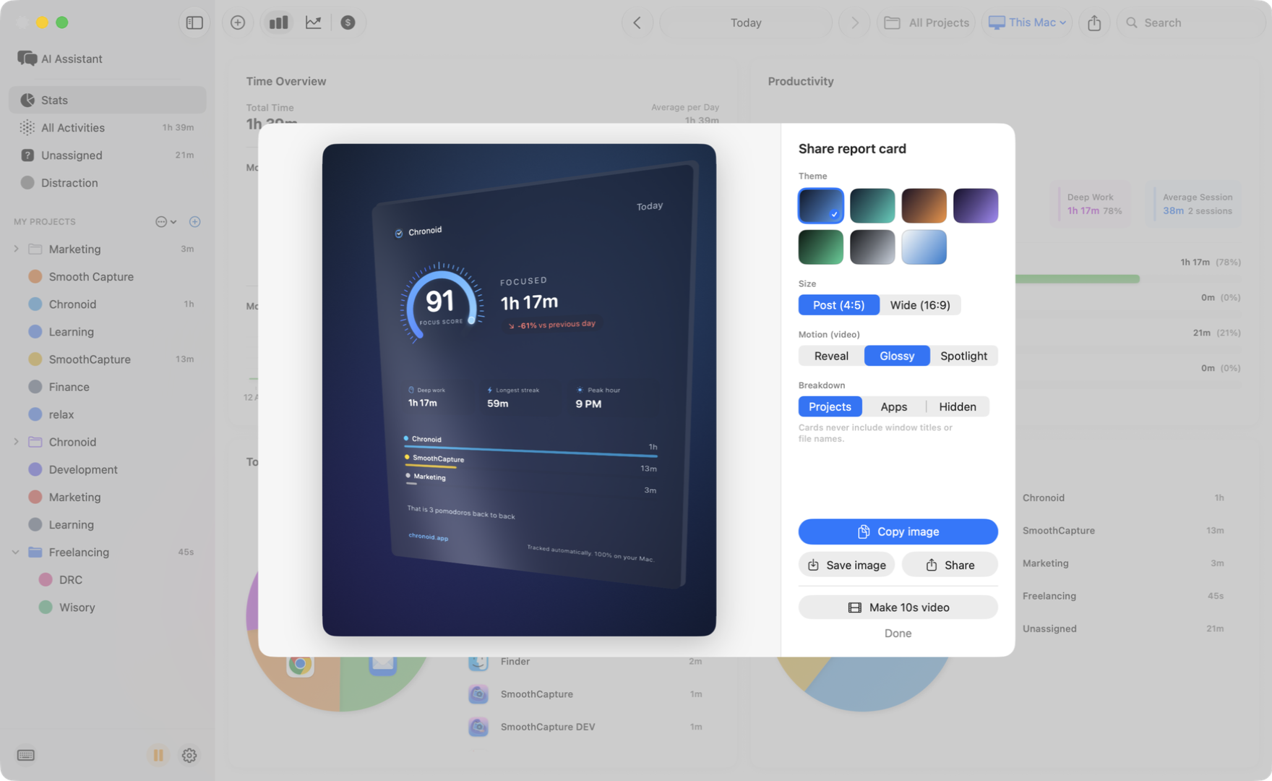
Task: Toggle the sidebar panel icon
Action: [194, 22]
